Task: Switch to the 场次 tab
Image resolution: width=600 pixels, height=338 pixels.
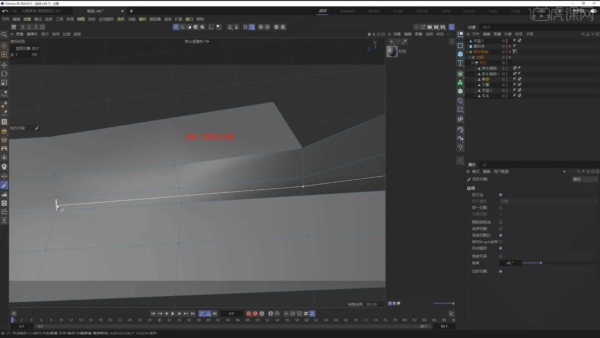Action: [486, 27]
